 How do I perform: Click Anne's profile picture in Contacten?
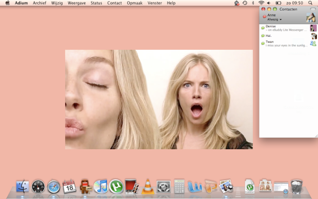coord(311,17)
